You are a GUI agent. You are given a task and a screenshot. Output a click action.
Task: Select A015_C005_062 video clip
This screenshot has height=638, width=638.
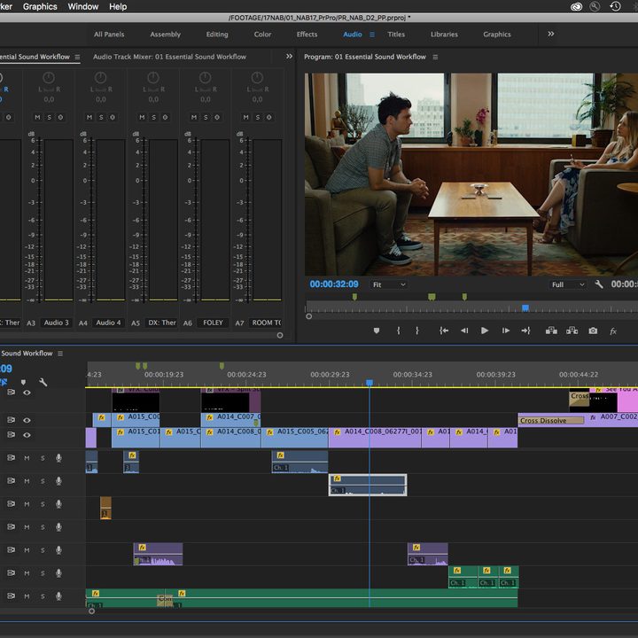[x=294, y=438]
